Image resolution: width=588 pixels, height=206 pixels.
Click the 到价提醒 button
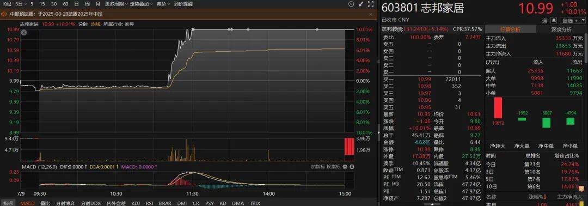[x=183, y=4]
